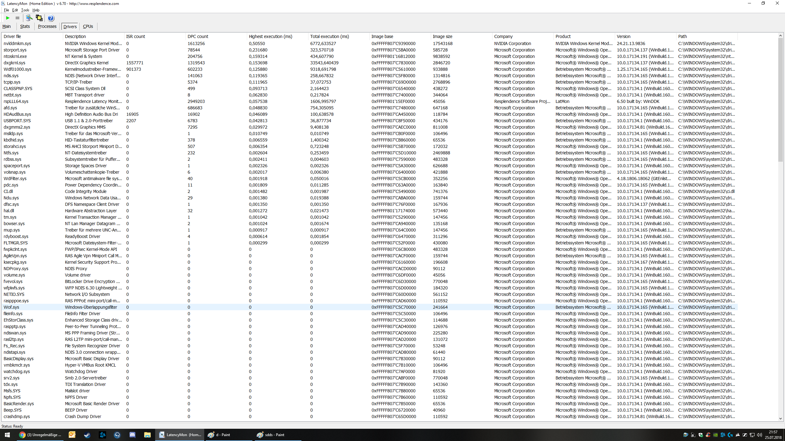Screen dimensions: 785x441
Task: Sort by DPC count column header
Action: coord(198,36)
